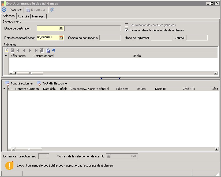The image size is (221, 177).
Task: Open the Sélection grid column menu arrow
Action: (x=6, y=56)
